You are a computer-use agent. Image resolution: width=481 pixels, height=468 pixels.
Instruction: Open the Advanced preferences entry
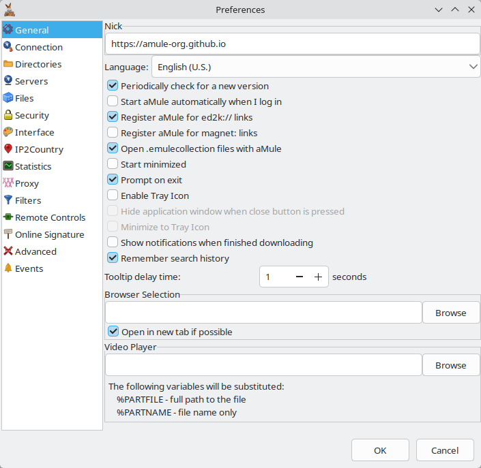tap(52, 251)
